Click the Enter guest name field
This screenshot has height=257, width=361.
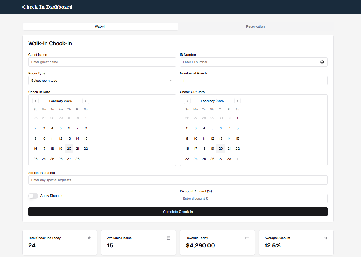[102, 62]
